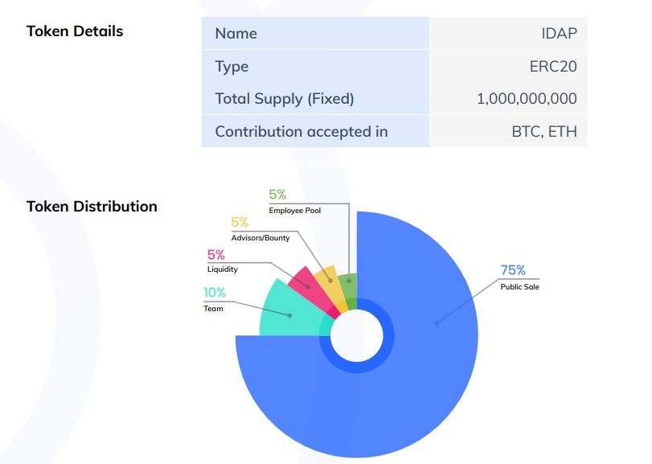652x464 pixels.
Task: Select the 1,000,000,000 supply value
Action: [527, 99]
